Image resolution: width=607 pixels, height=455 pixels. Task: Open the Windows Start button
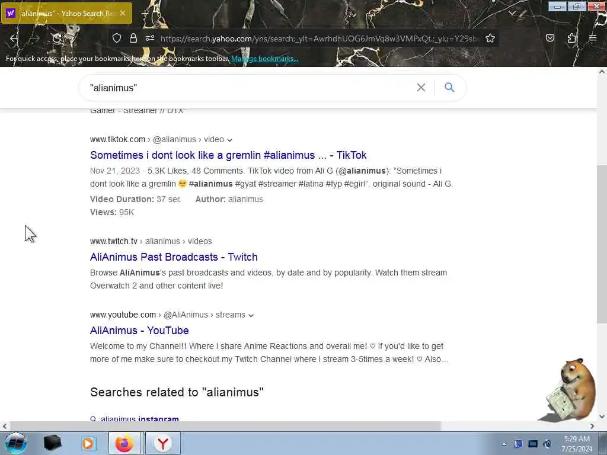point(16,443)
